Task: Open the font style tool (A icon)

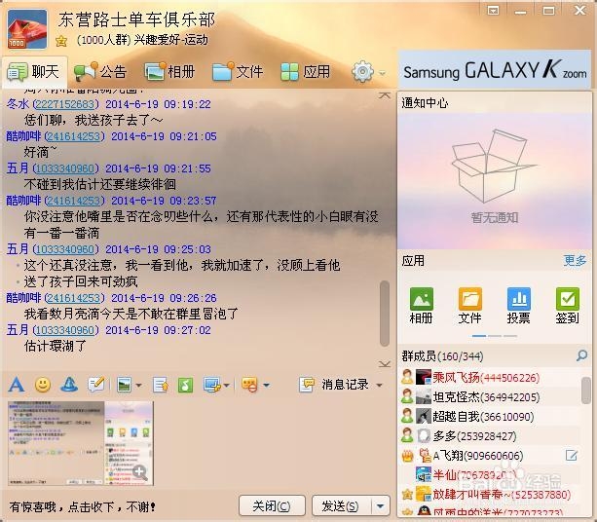Action: tap(17, 385)
